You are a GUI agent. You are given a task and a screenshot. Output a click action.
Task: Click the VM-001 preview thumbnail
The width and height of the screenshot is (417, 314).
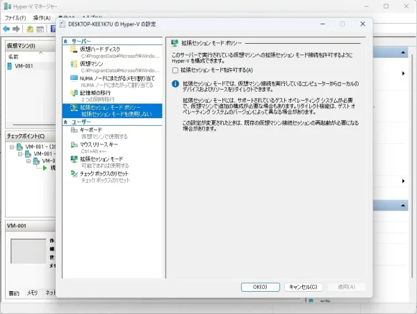click(28, 251)
